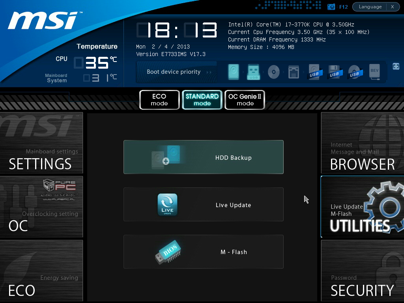Open the OC overclocking setting panel
The height and width of the screenshot is (303, 404).
click(x=41, y=207)
